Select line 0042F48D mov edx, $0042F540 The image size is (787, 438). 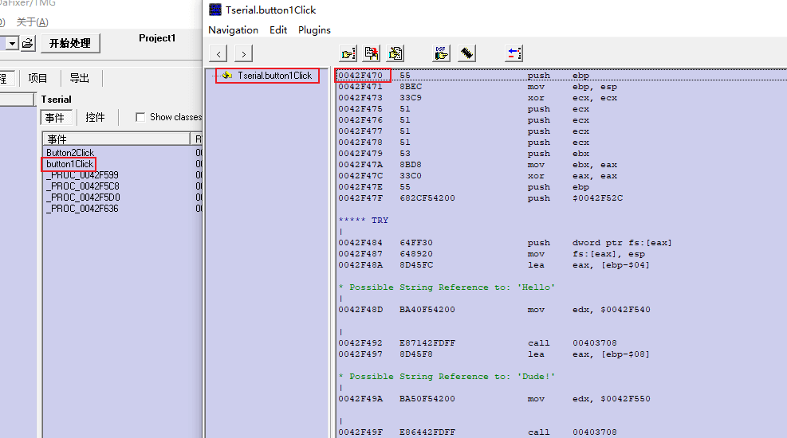tap(561, 309)
